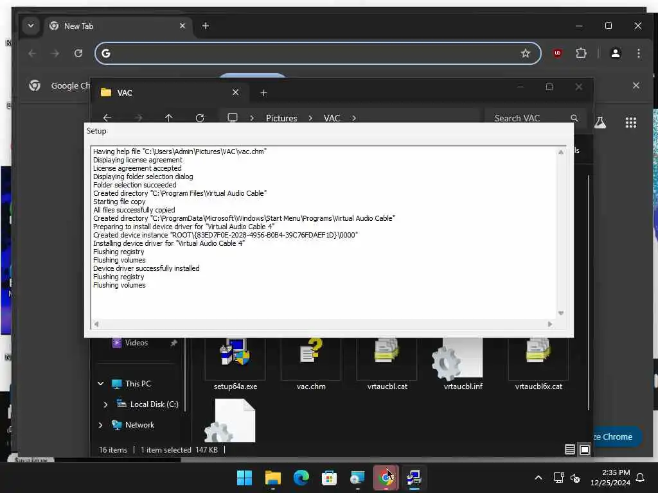Go back in File Explorer
658x493 pixels.
[107, 118]
